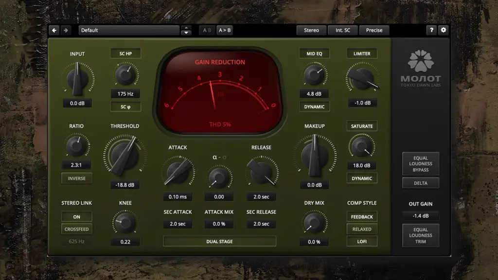The width and height of the screenshot is (498, 280).
Task: Click the A > B copy button
Action: (x=225, y=30)
